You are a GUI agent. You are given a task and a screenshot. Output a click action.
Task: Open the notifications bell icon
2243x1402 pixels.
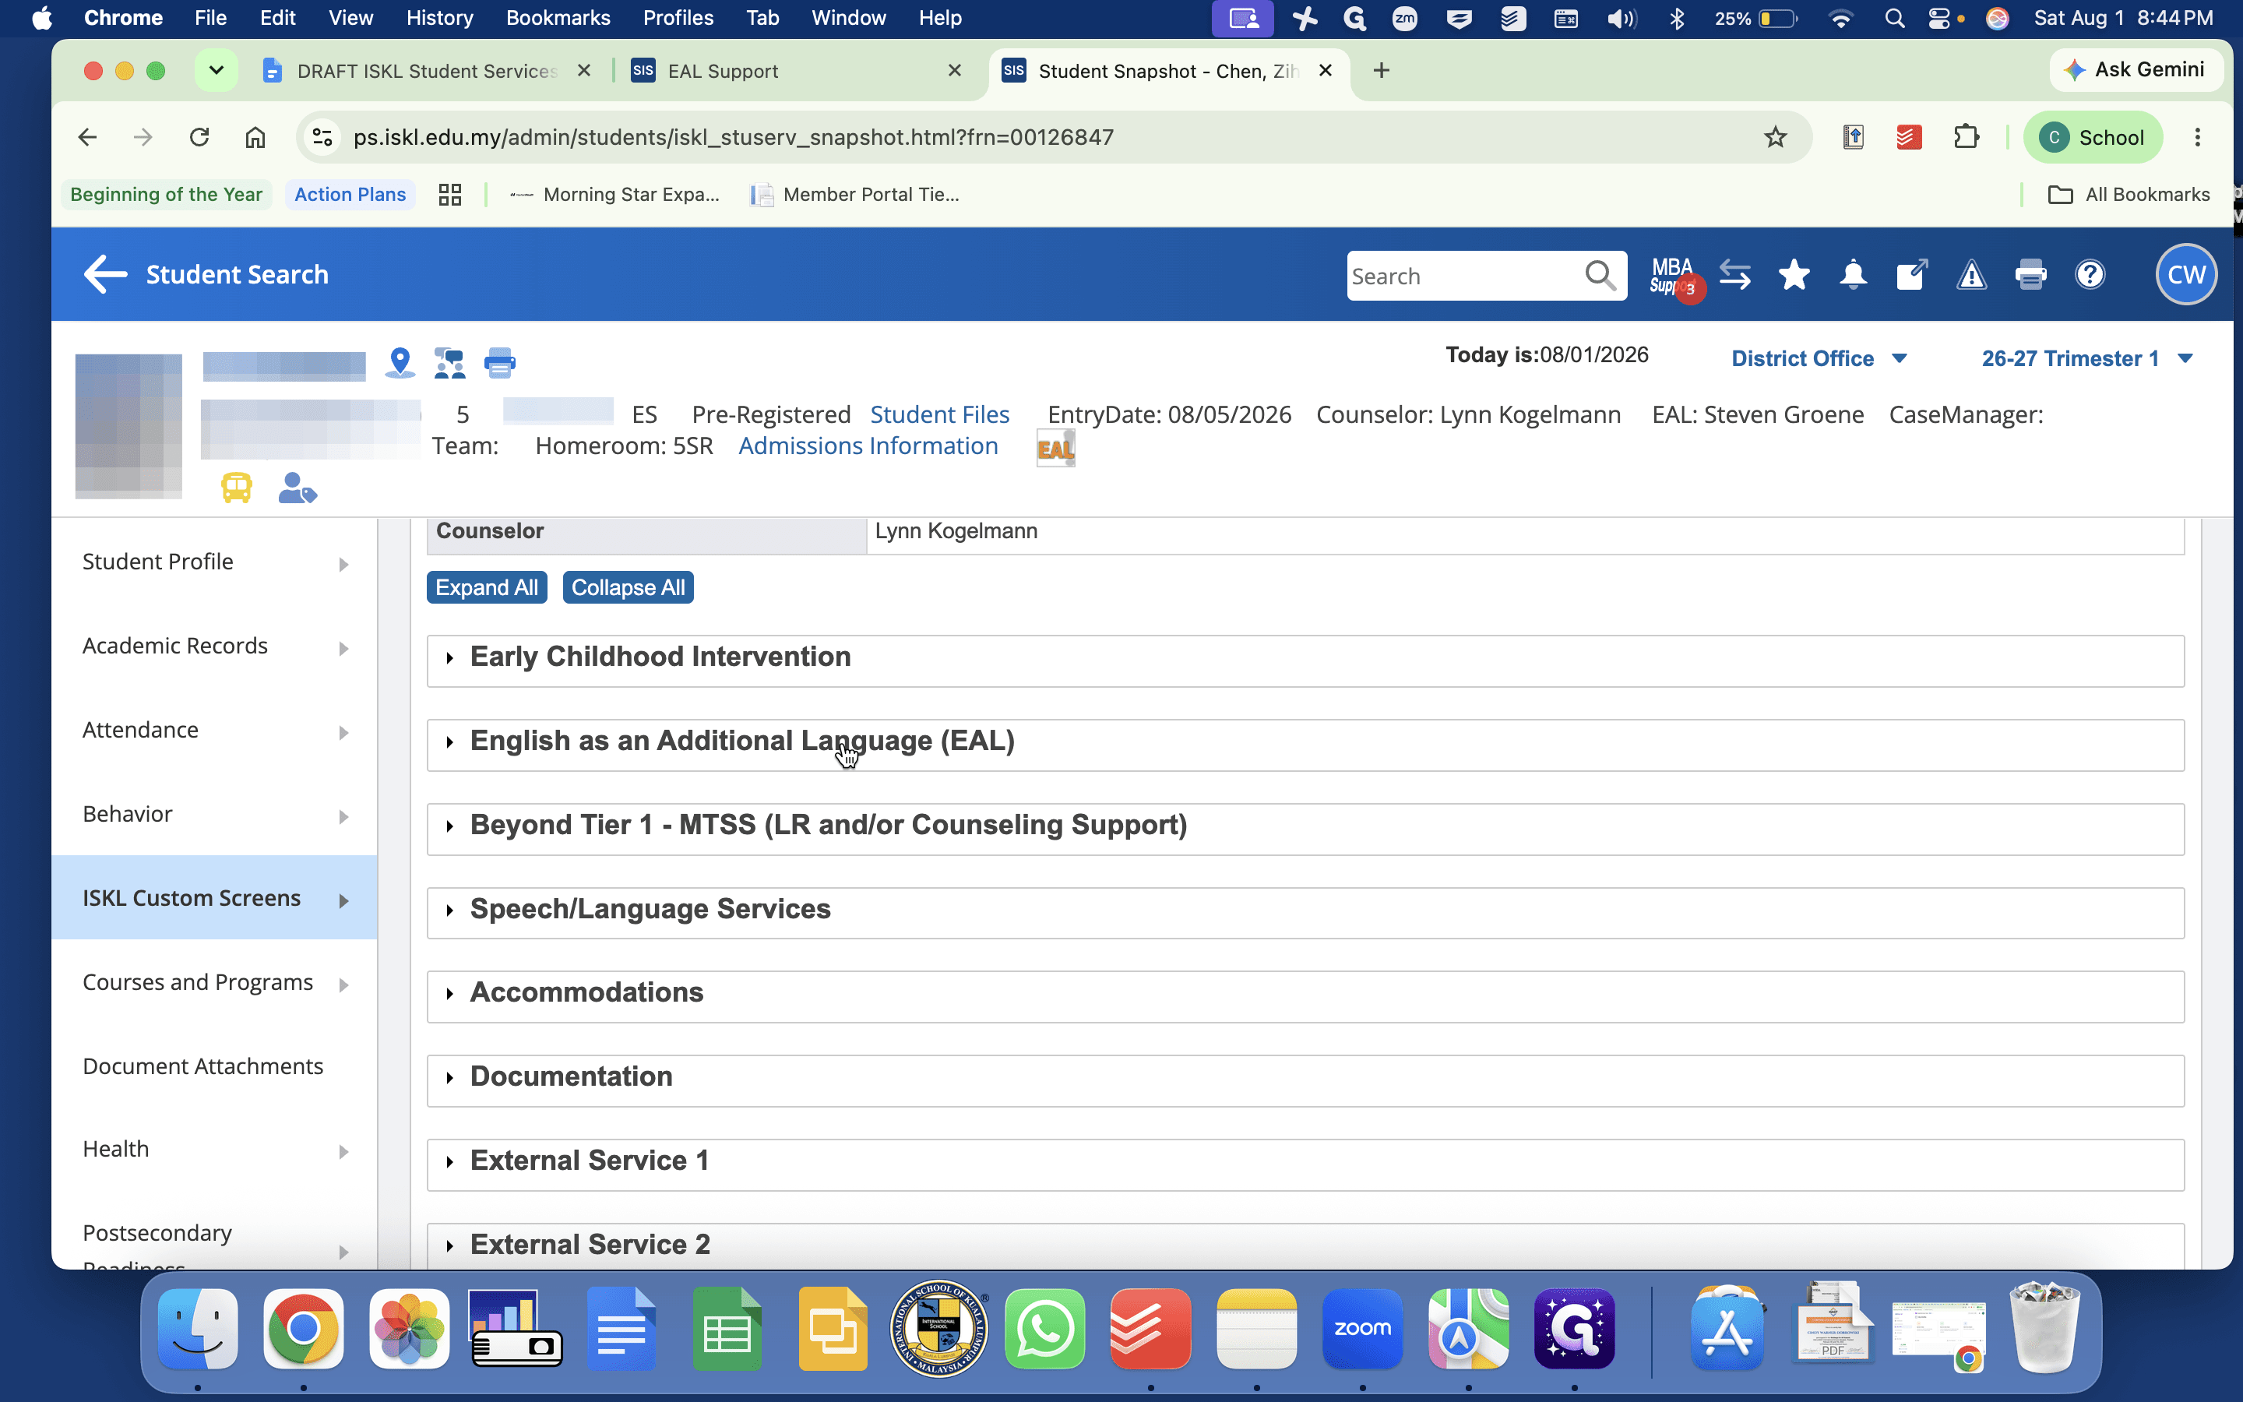1854,274
